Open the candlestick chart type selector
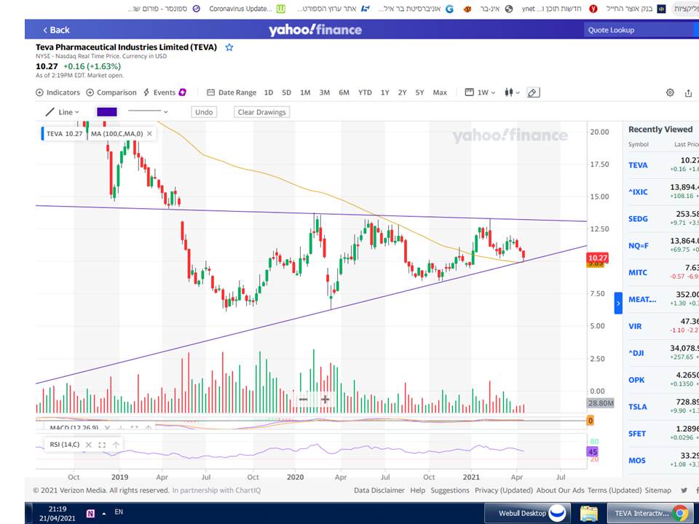The height and width of the screenshot is (524, 699). pos(512,92)
